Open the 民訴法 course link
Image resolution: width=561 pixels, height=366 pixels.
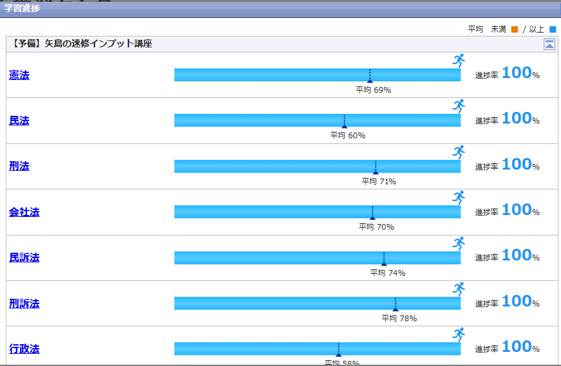[x=24, y=258]
